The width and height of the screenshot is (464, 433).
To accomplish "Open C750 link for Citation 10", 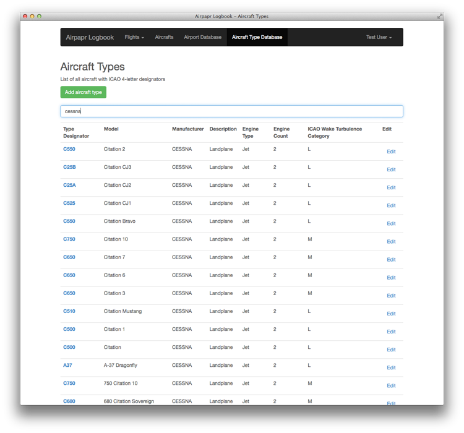I will 69,239.
